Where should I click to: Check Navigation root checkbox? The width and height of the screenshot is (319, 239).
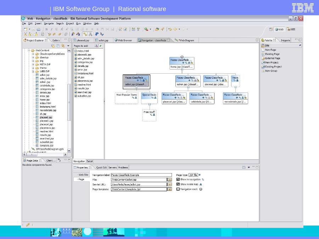click(x=178, y=189)
